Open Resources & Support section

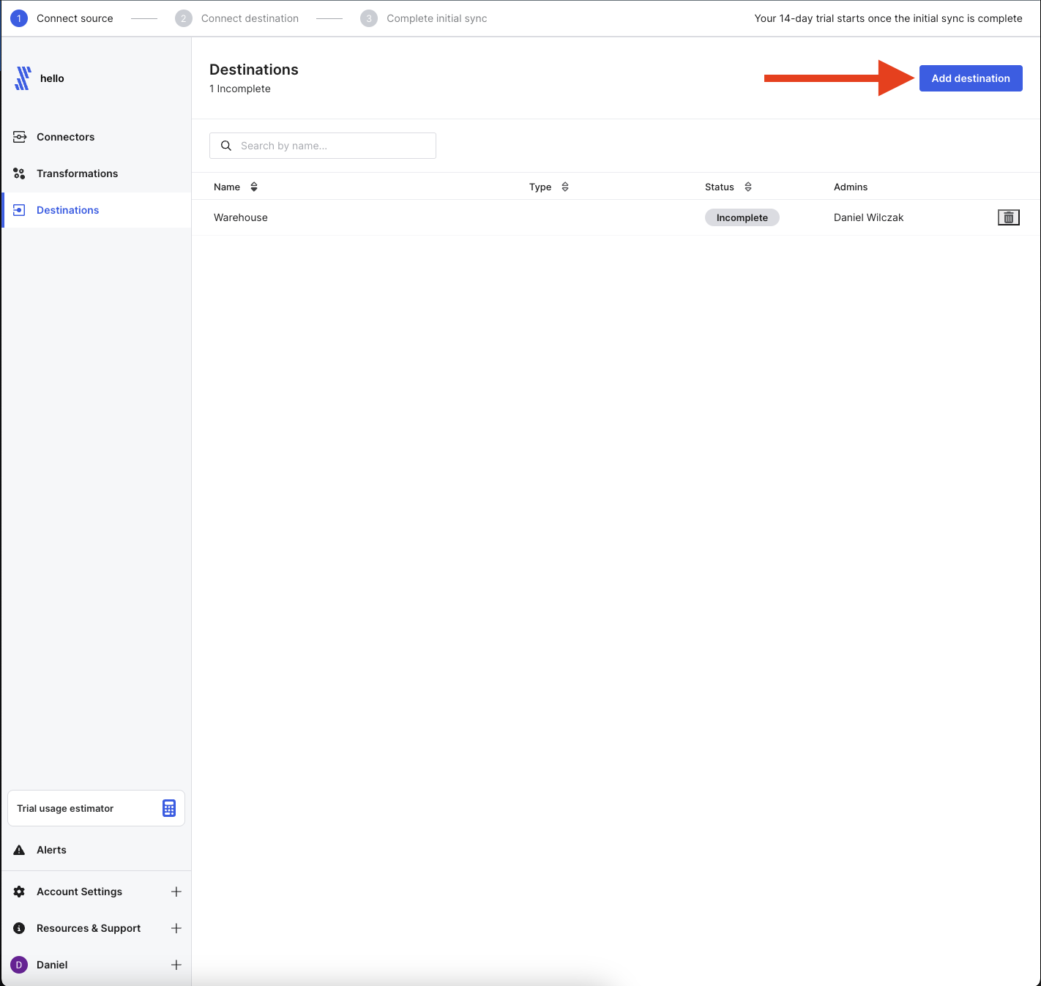point(89,928)
